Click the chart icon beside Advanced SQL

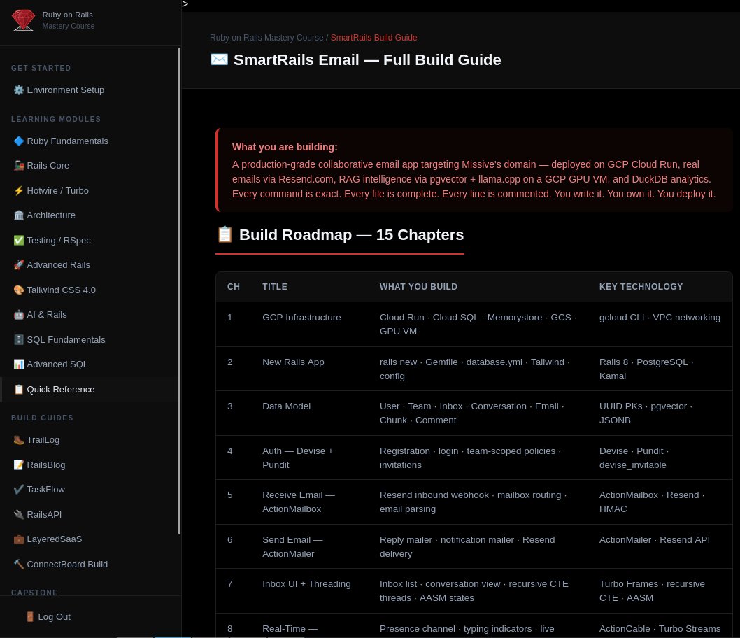tap(19, 364)
